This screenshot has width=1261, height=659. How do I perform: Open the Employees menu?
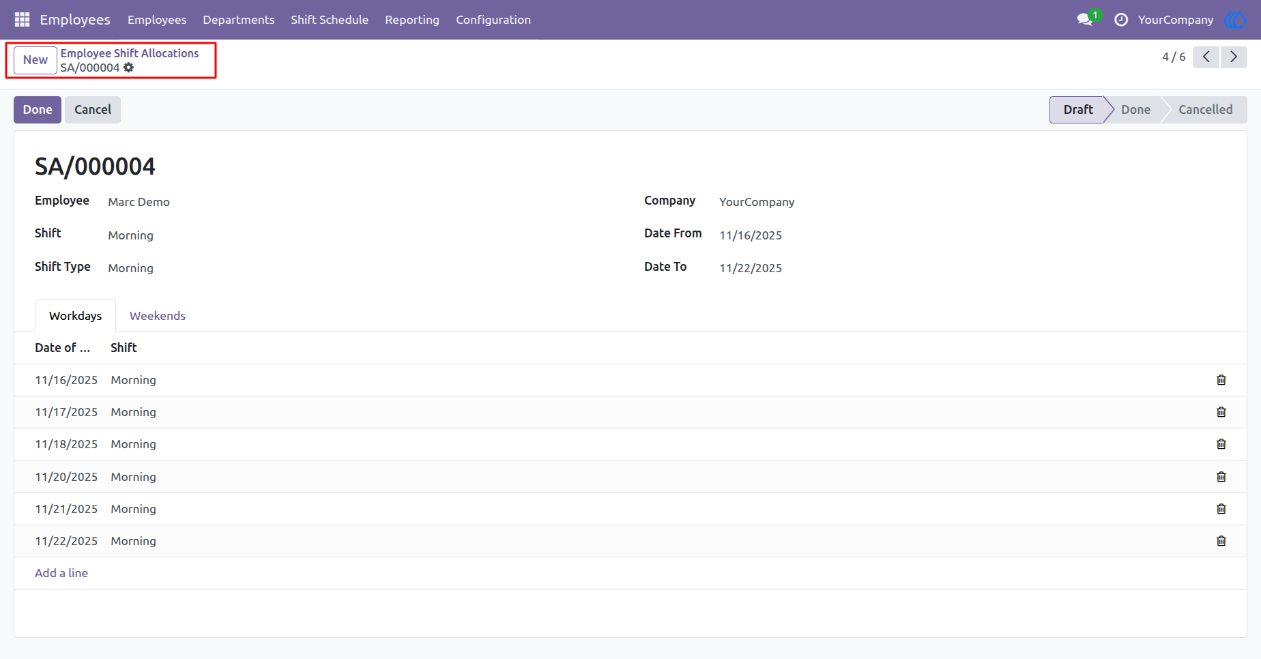pyautogui.click(x=157, y=20)
